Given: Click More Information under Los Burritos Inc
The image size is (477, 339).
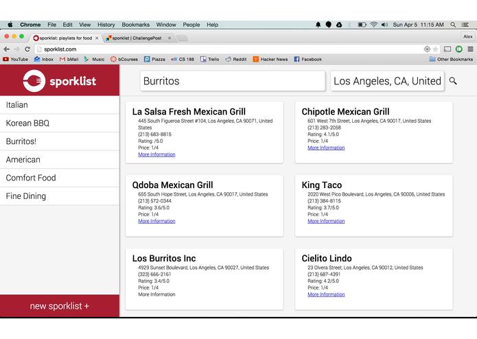Looking at the screenshot, I should (x=156, y=294).
